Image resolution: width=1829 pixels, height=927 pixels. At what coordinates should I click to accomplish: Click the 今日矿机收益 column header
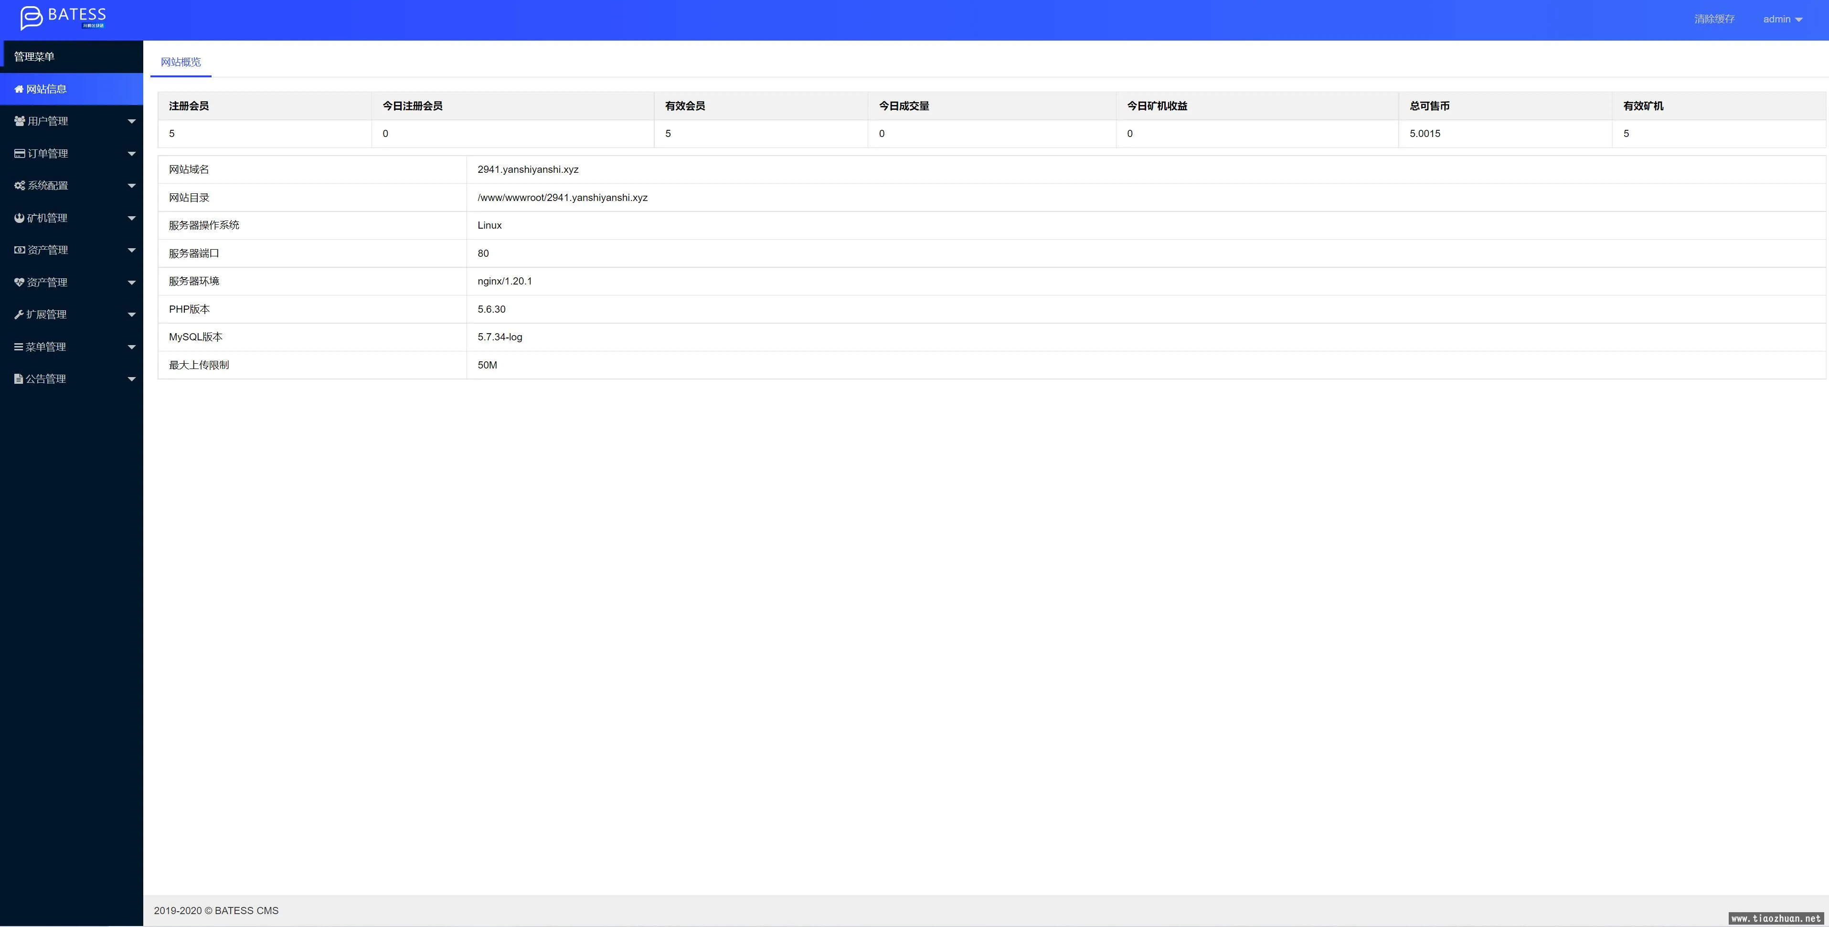[1157, 106]
